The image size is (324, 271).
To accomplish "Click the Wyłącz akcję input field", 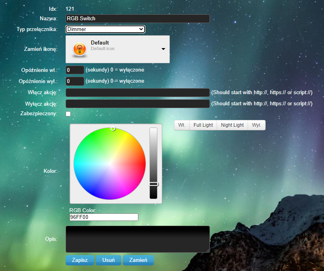I will (138, 104).
